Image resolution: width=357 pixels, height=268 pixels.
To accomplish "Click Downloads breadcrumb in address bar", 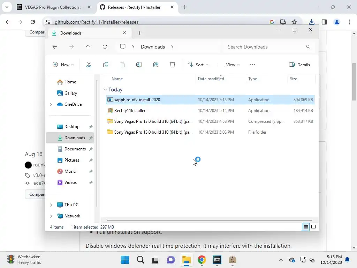I will [153, 47].
